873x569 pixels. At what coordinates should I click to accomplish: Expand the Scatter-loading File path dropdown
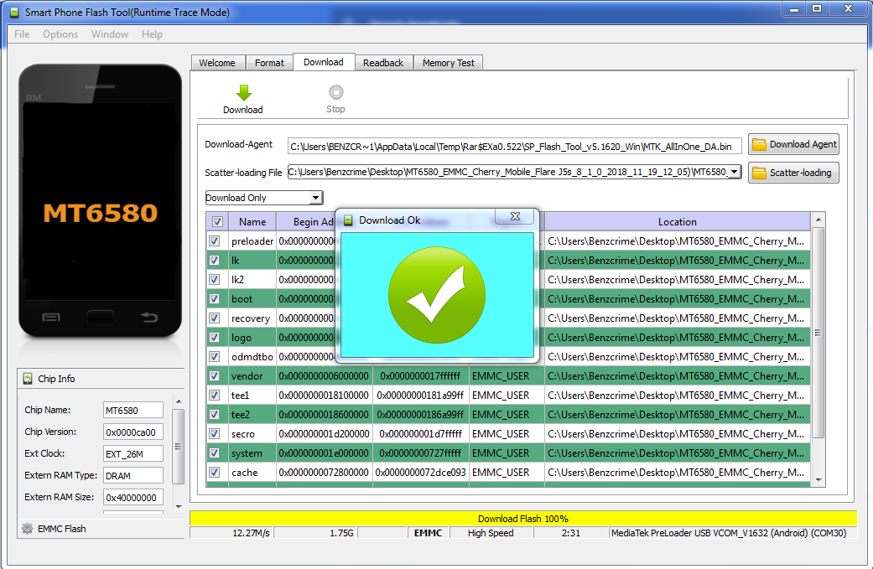click(735, 172)
